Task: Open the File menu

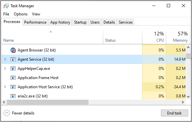Action: 6,14
